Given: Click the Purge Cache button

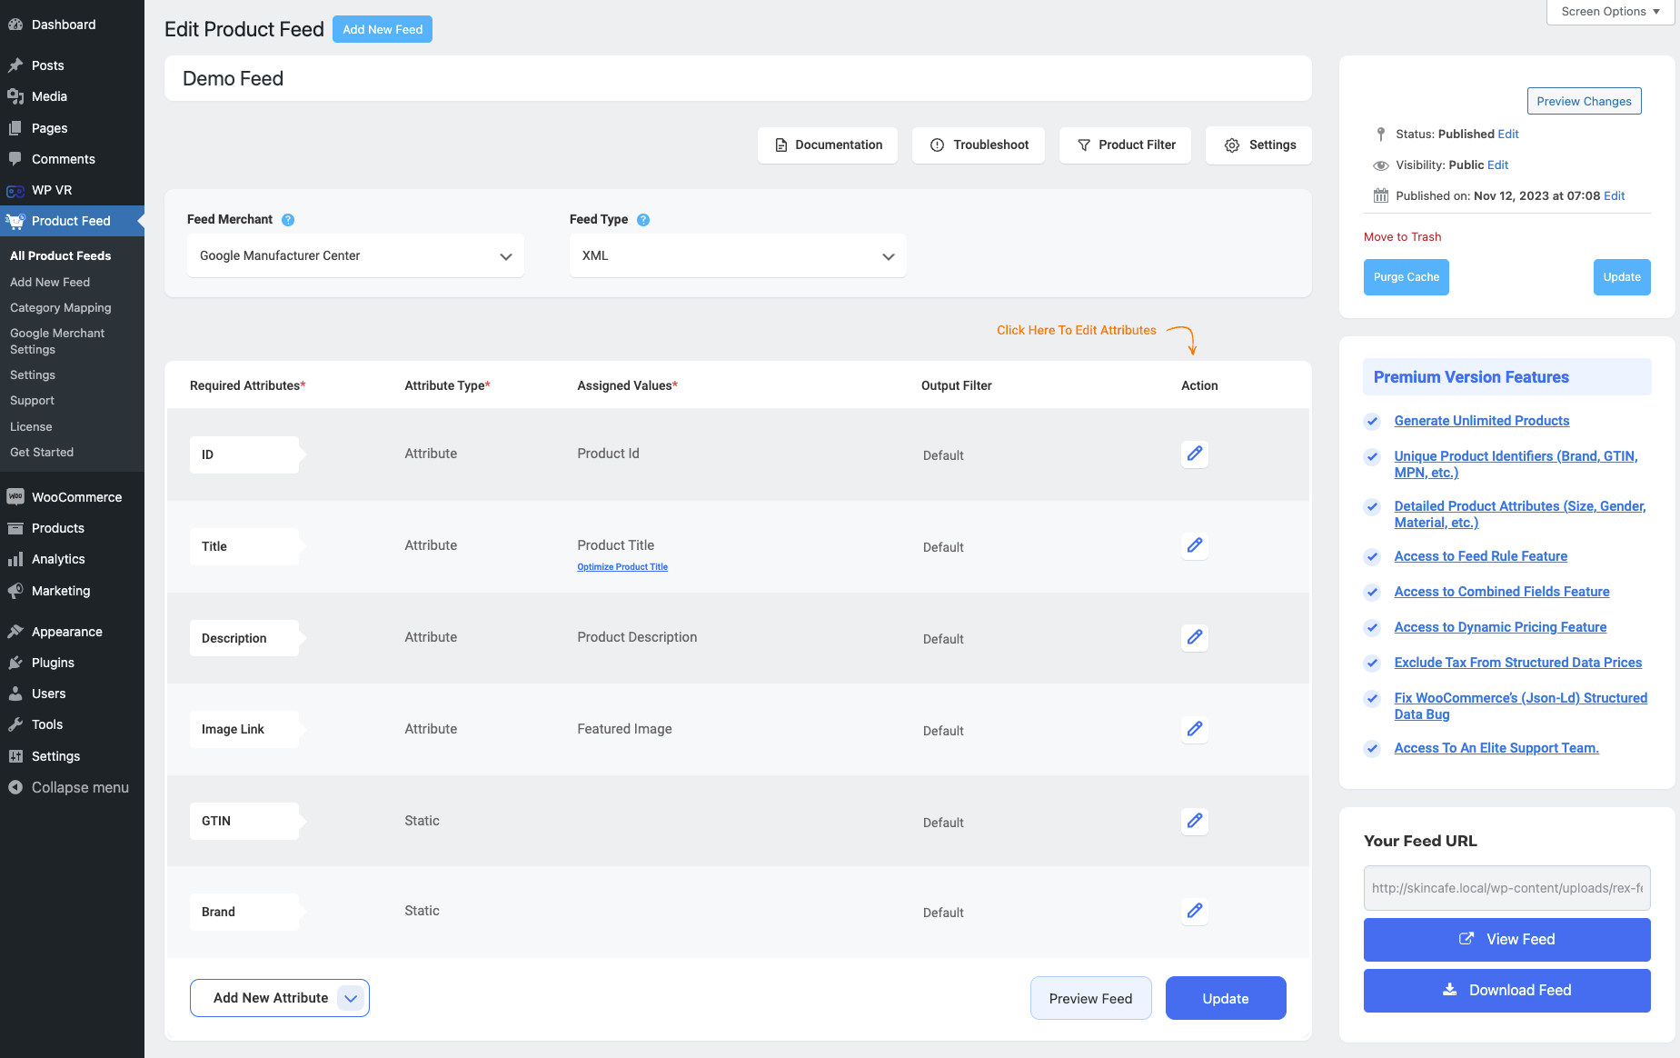Looking at the screenshot, I should coord(1406,277).
